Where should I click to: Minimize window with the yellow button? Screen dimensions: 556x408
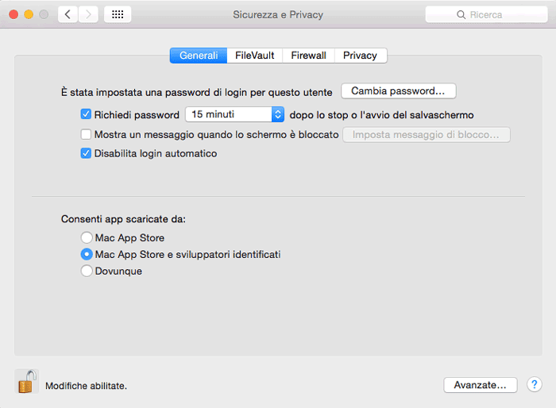[29, 14]
